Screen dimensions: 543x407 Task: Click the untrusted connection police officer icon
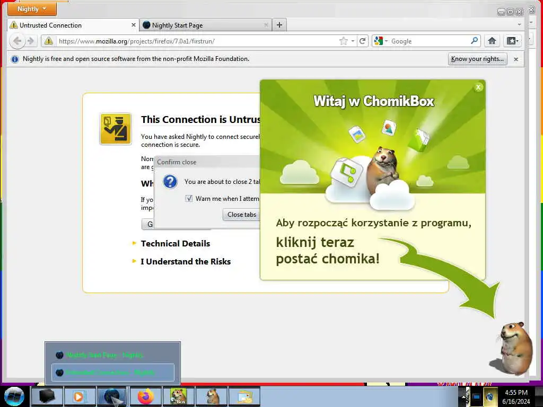(116, 129)
